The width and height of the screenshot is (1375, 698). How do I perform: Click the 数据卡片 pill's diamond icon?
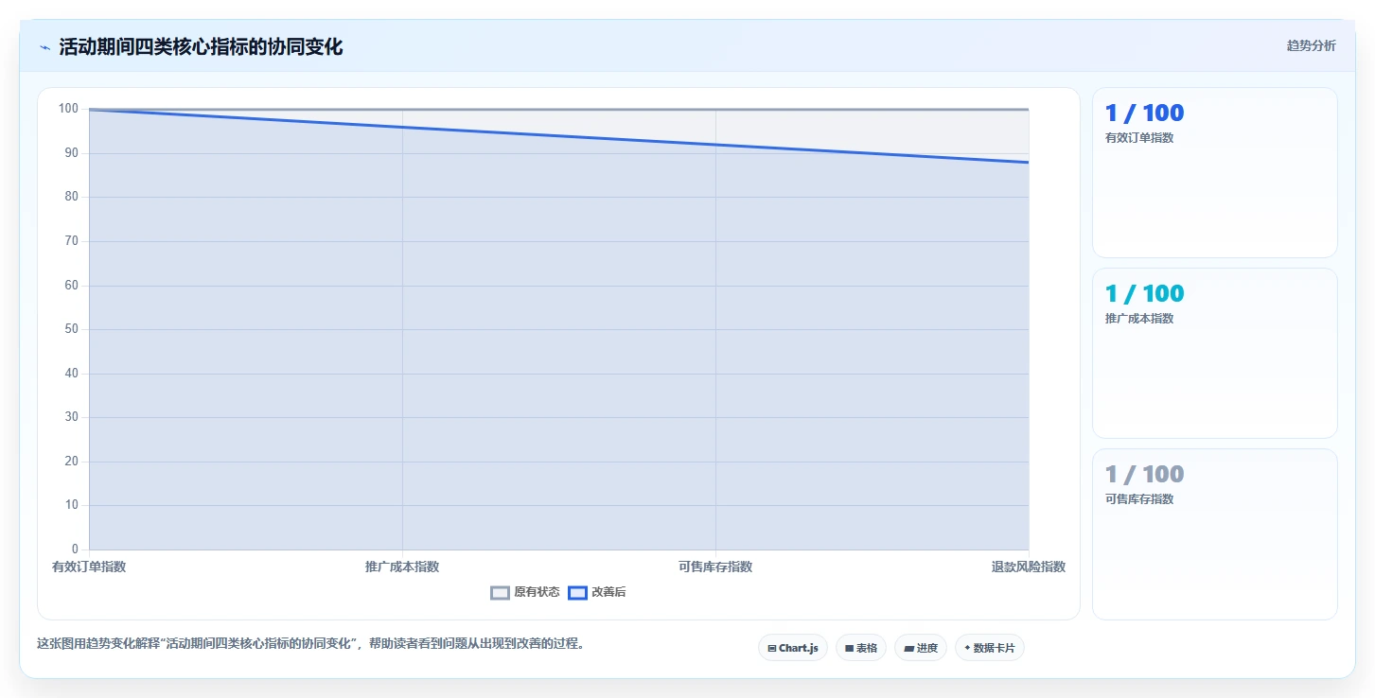(x=967, y=648)
